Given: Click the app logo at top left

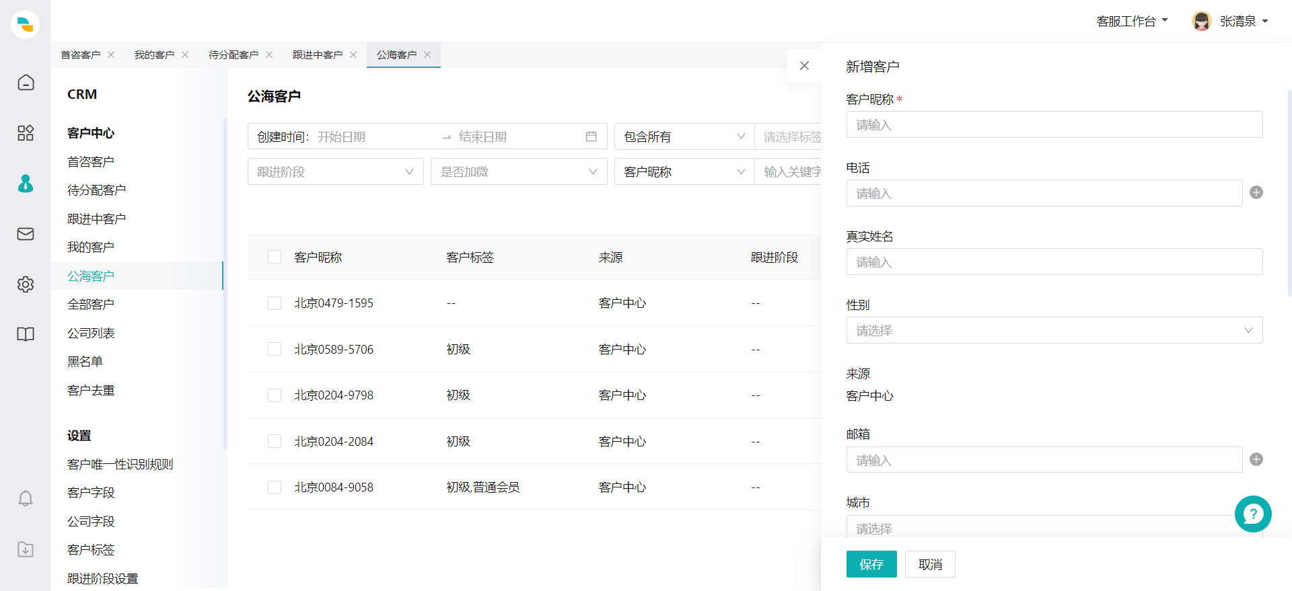Looking at the screenshot, I should tap(26, 24).
